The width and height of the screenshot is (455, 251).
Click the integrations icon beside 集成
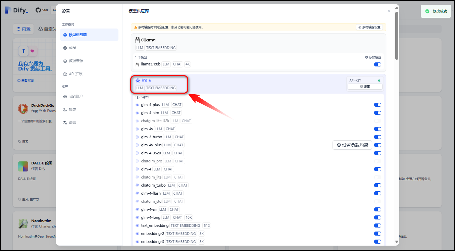coord(65,110)
